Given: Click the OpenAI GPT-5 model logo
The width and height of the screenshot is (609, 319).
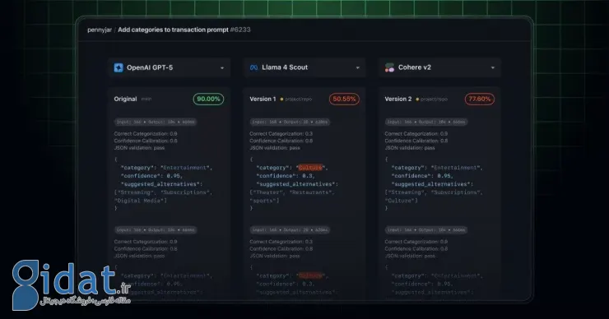Looking at the screenshot, I should [119, 67].
